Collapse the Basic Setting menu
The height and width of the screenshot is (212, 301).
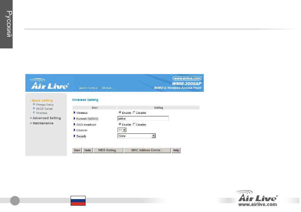click(41, 100)
